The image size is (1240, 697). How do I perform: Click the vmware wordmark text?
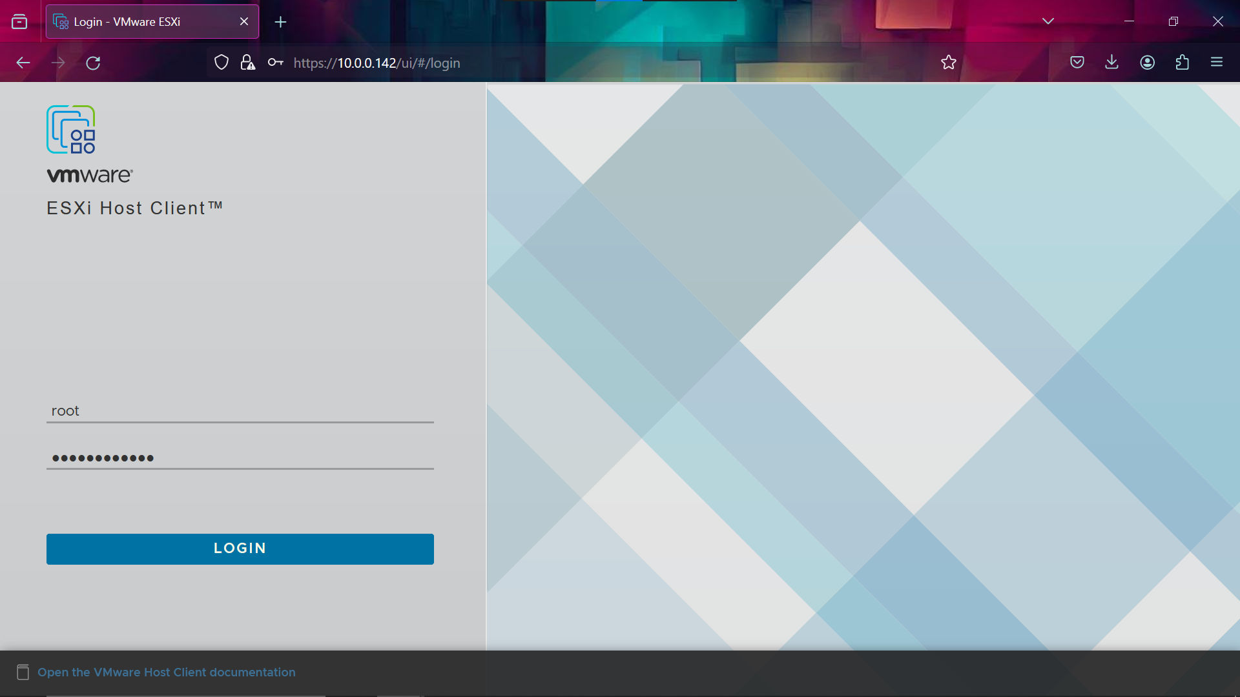(90, 176)
